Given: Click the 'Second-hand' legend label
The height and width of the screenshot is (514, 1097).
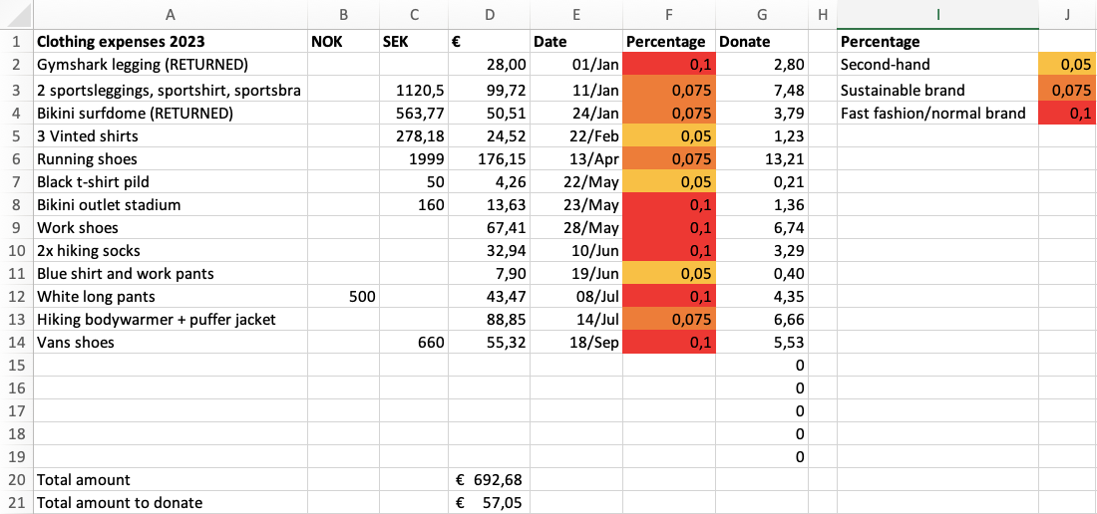Looking at the screenshot, I should 937,65.
